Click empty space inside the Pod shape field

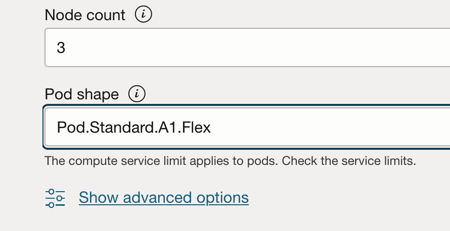(x=329, y=127)
